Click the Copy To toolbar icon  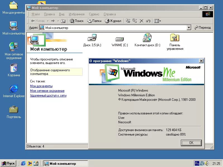click(x=135, y=21)
